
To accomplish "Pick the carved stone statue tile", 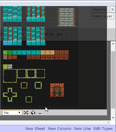I will [57, 90].
